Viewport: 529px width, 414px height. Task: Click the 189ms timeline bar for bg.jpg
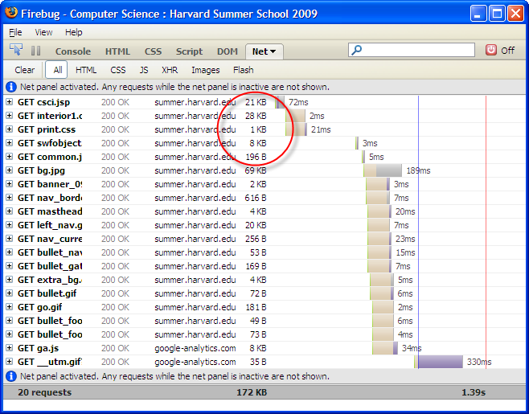pyautogui.click(x=383, y=170)
